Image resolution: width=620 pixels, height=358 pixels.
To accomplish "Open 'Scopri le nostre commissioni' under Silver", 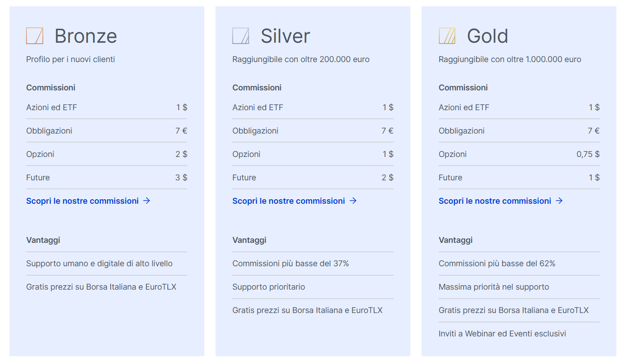I will [294, 201].
